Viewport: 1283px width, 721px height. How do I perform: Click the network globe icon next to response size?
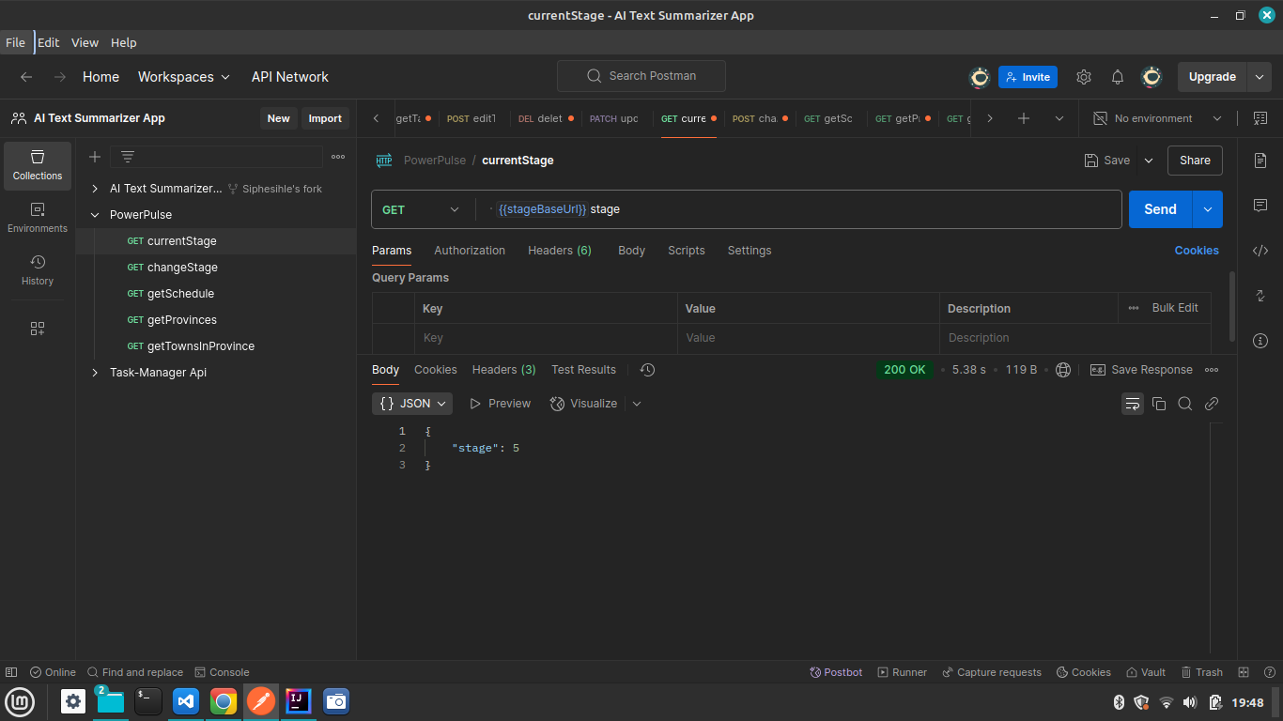(x=1063, y=370)
